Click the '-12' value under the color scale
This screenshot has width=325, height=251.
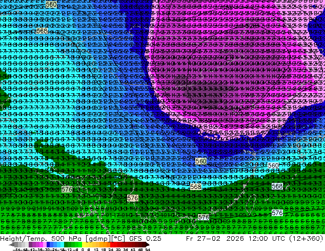pos(69,249)
